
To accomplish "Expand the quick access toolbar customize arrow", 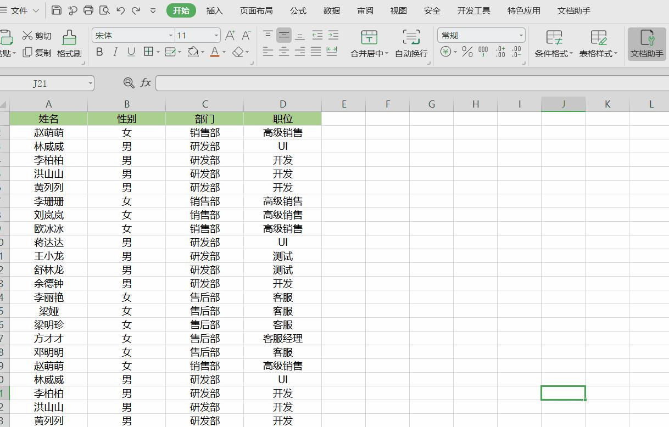I will tap(153, 10).
